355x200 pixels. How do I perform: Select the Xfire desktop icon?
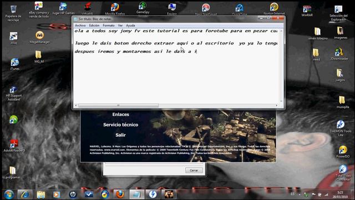pyautogui.click(x=13, y=38)
